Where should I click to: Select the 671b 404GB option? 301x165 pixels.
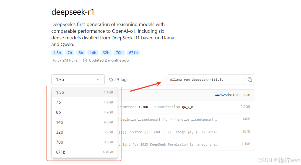click(x=85, y=152)
